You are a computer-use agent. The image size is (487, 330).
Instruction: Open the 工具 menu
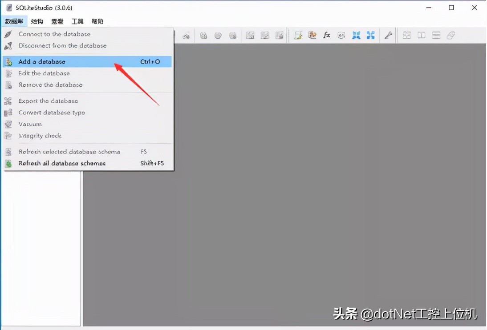pyautogui.click(x=77, y=21)
